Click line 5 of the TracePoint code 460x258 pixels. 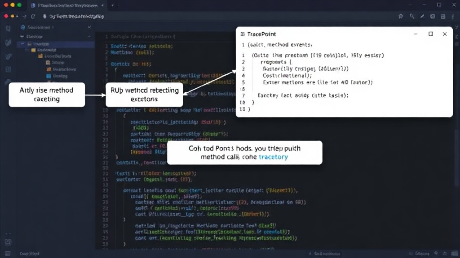[x=318, y=82]
